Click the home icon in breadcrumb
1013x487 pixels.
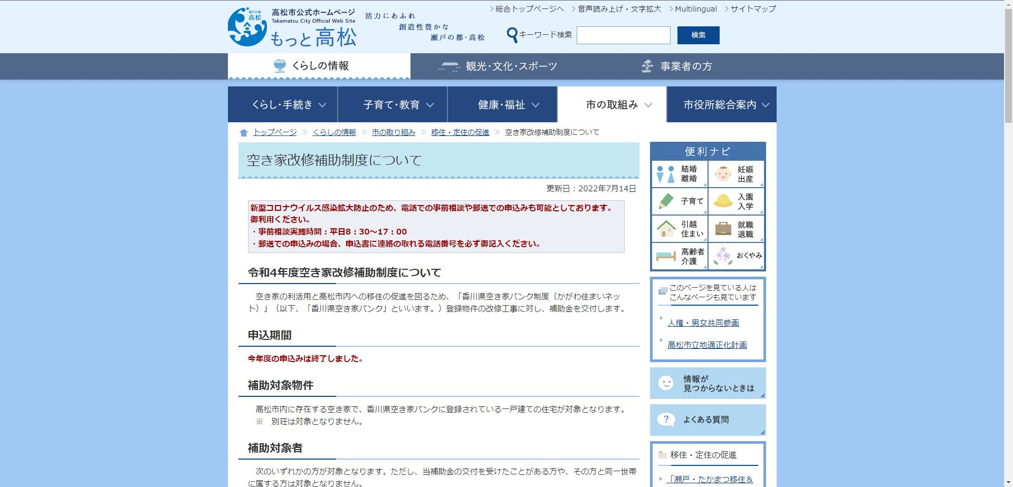point(243,133)
